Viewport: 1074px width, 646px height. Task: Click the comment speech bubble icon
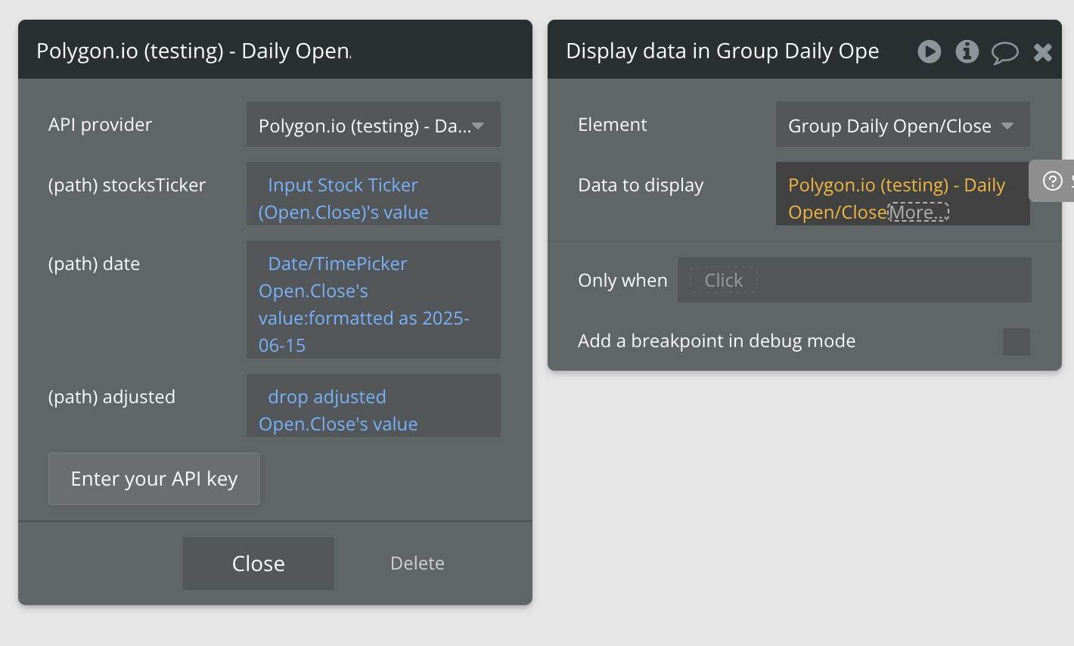click(1004, 52)
